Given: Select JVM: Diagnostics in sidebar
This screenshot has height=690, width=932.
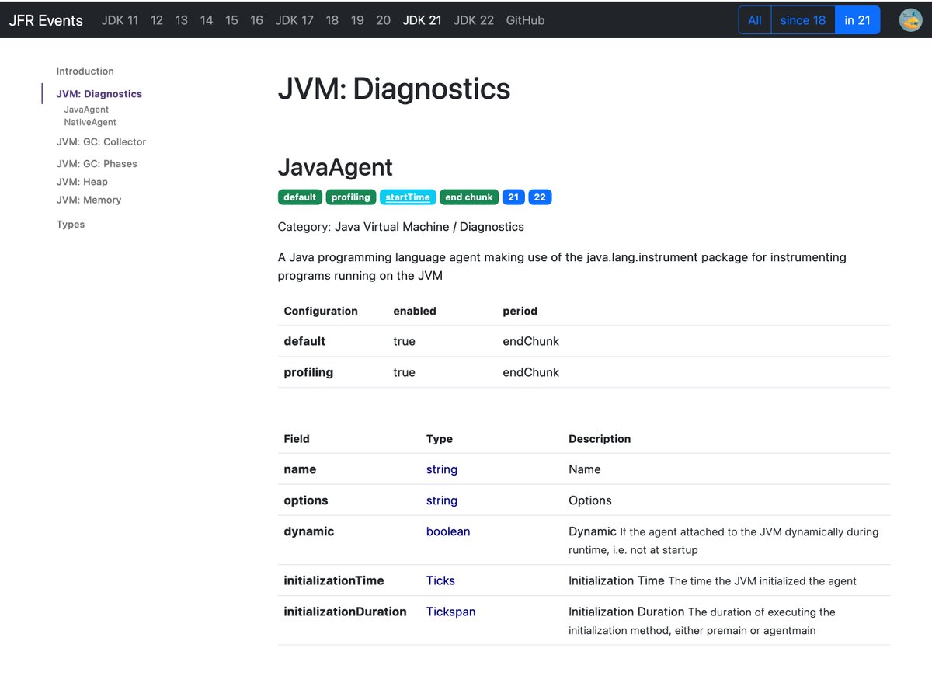Looking at the screenshot, I should 99,94.
